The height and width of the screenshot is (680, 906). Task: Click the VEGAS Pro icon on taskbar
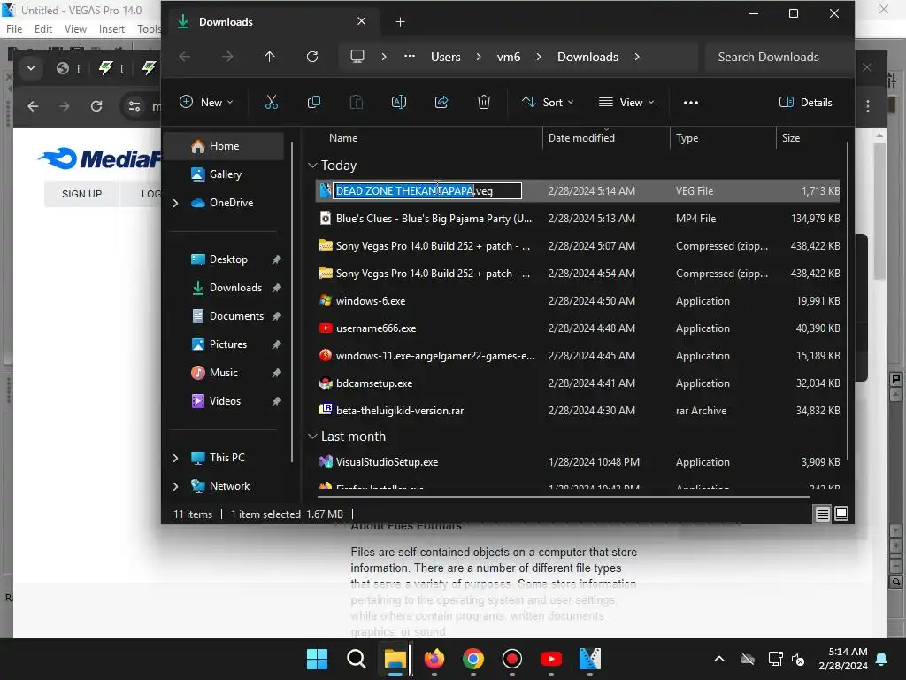click(x=590, y=659)
